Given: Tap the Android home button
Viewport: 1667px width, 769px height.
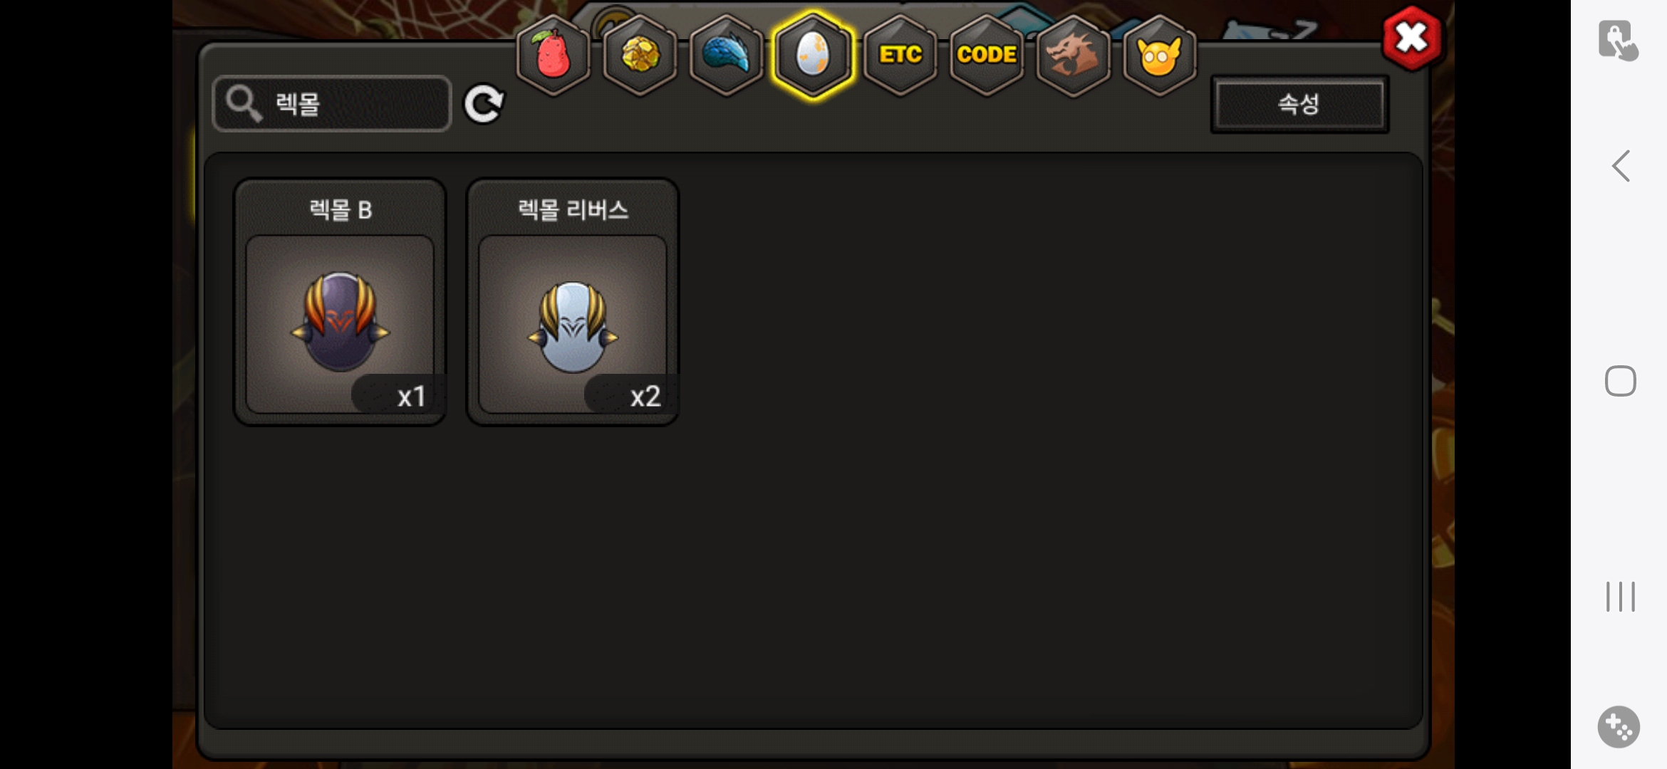Looking at the screenshot, I should pyautogui.click(x=1620, y=381).
